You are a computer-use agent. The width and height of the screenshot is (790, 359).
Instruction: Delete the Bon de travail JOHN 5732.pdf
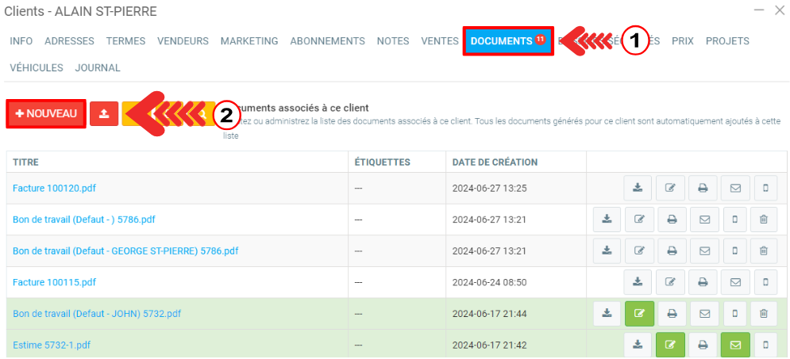[x=764, y=314]
